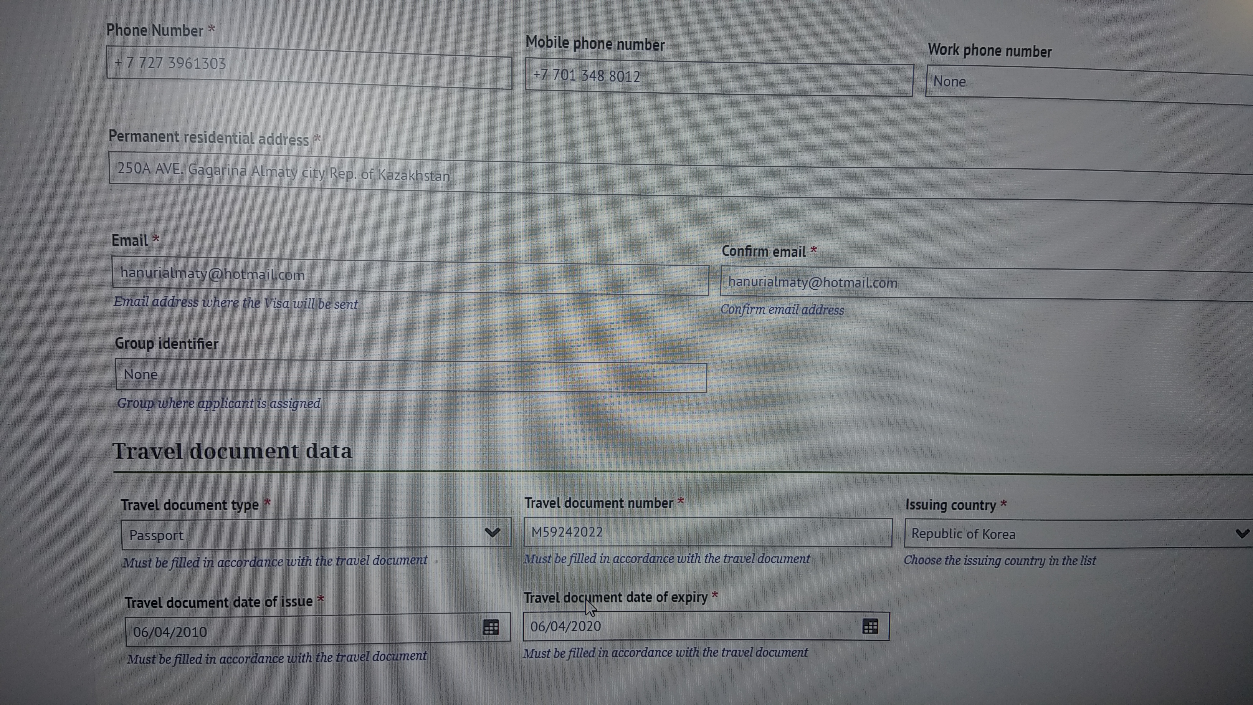
Task: Click 'Group where applicant is assigned' hint
Action: tap(218, 403)
